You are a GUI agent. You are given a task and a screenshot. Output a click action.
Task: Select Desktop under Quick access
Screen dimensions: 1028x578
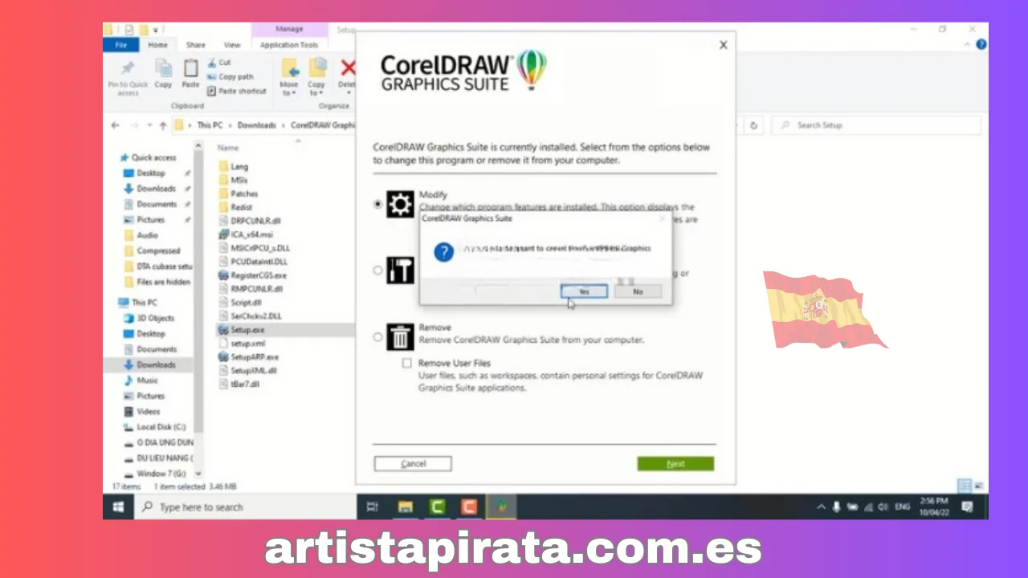[x=150, y=173]
